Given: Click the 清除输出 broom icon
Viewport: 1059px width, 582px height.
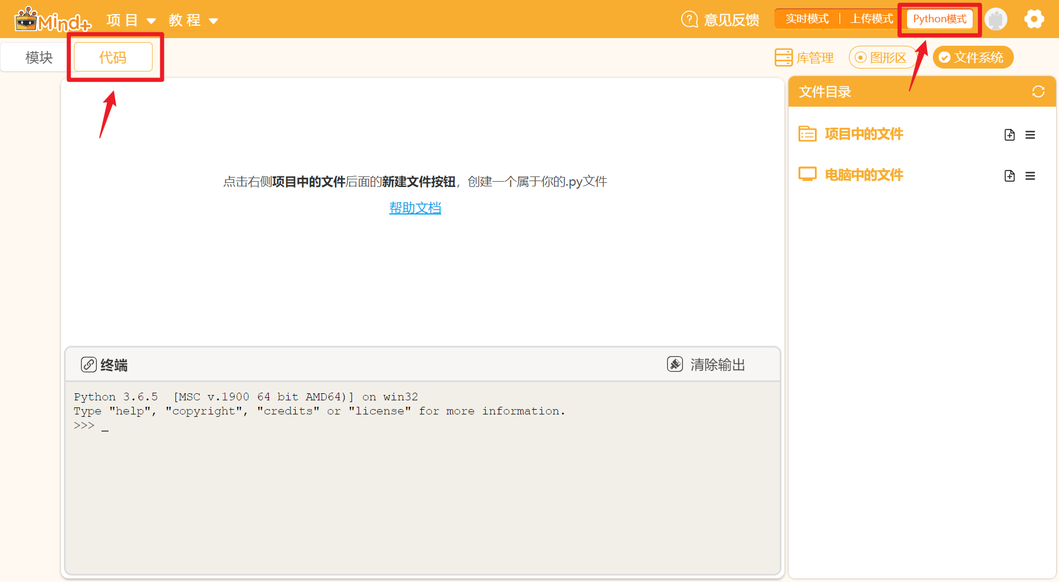Looking at the screenshot, I should pos(675,364).
